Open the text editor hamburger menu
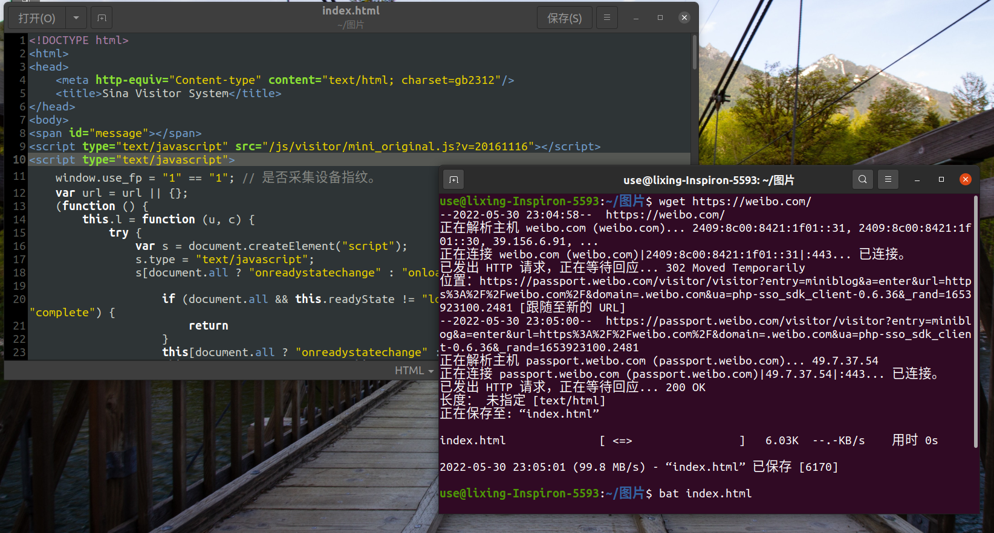The width and height of the screenshot is (994, 533). click(606, 18)
